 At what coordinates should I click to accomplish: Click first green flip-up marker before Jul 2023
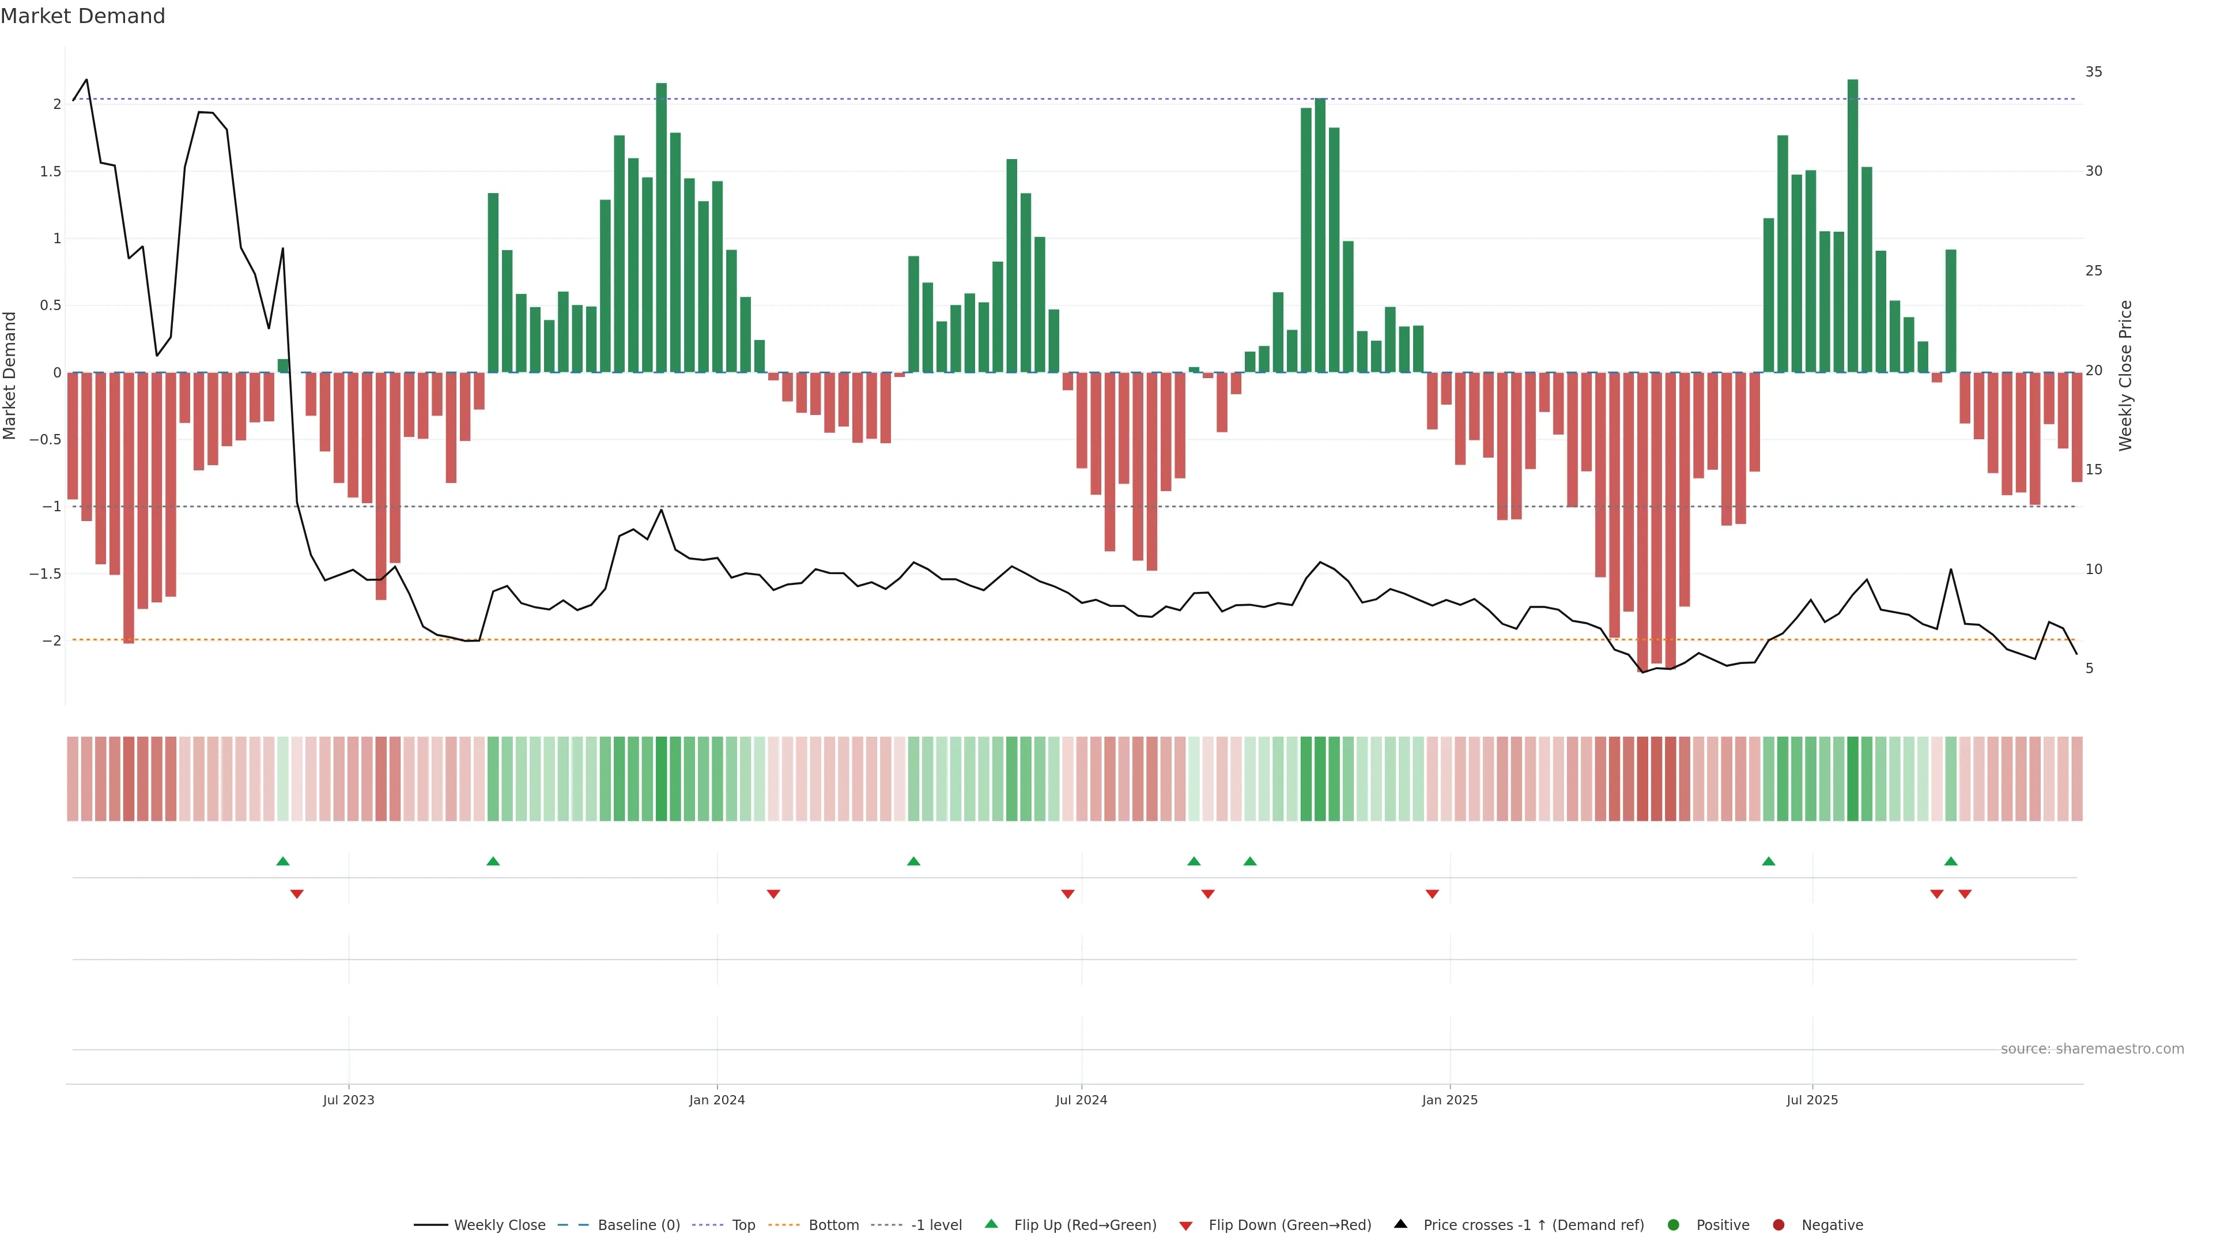click(x=282, y=861)
